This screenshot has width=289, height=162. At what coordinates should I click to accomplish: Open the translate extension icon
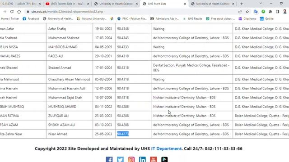256,12
